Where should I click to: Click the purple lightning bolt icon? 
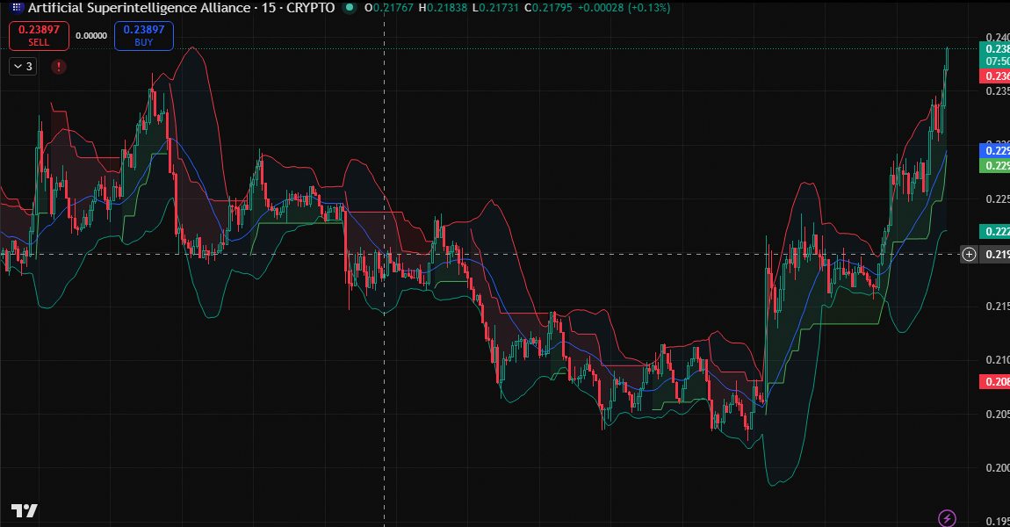pos(947,517)
